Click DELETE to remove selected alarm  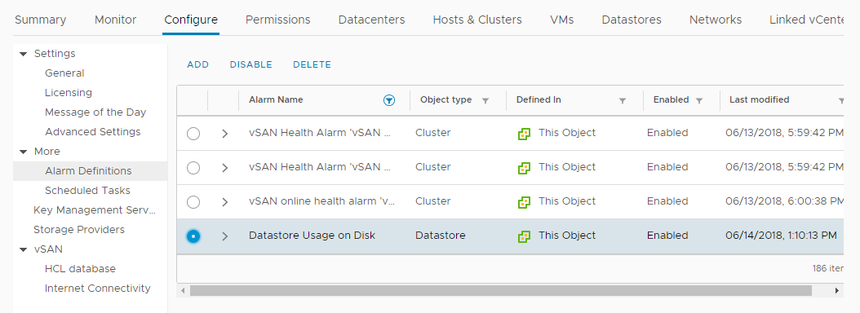point(312,64)
